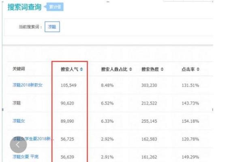225x162 pixels.
Task: Click search popularity value 89,090
Action: pyautogui.click(x=67, y=121)
